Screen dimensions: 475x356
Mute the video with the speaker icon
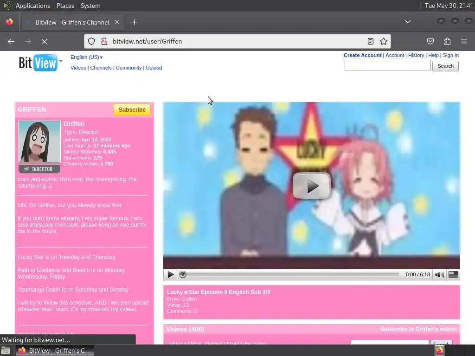tap(439, 274)
